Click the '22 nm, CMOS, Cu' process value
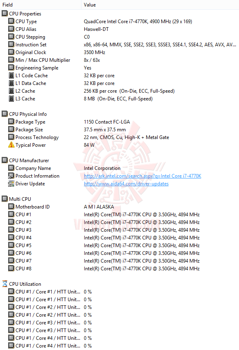The image size is (239, 350). pyautogui.click(x=126, y=137)
